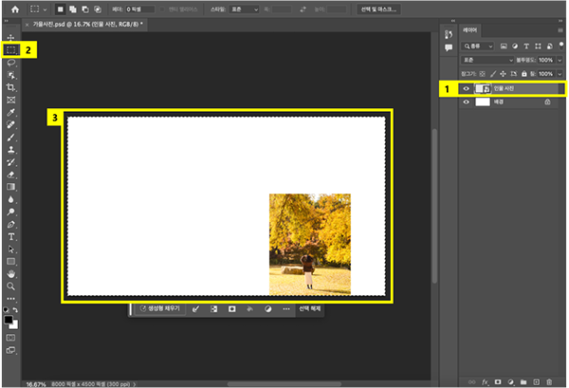Select the Horizontal Type tool
The image size is (569, 388).
pos(10,236)
